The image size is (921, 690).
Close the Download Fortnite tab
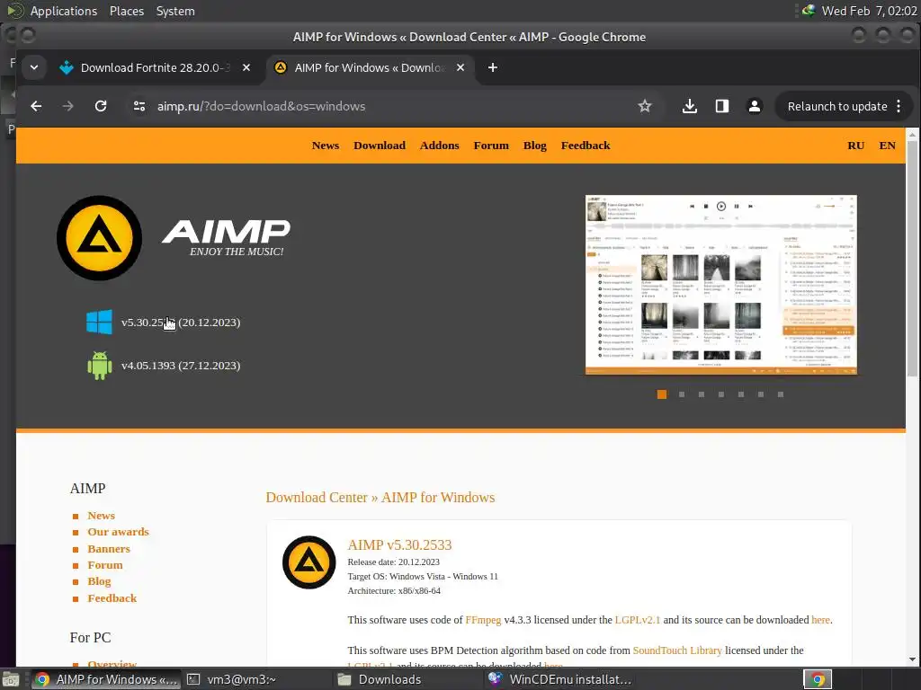click(x=246, y=67)
